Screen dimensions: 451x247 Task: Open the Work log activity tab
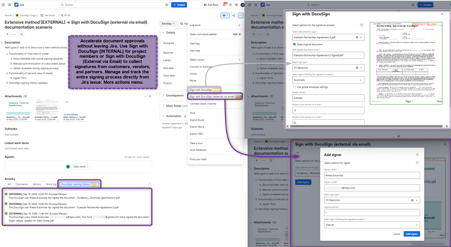(51, 184)
